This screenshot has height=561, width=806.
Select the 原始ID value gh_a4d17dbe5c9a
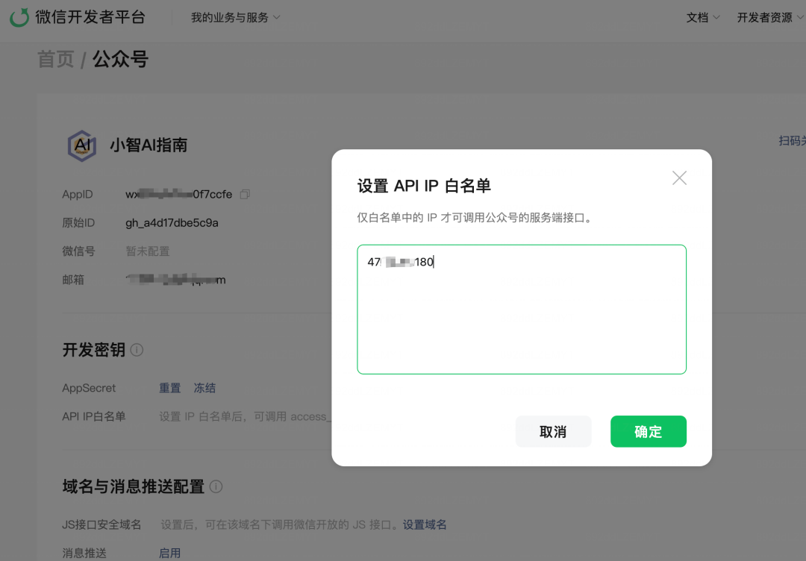(172, 223)
